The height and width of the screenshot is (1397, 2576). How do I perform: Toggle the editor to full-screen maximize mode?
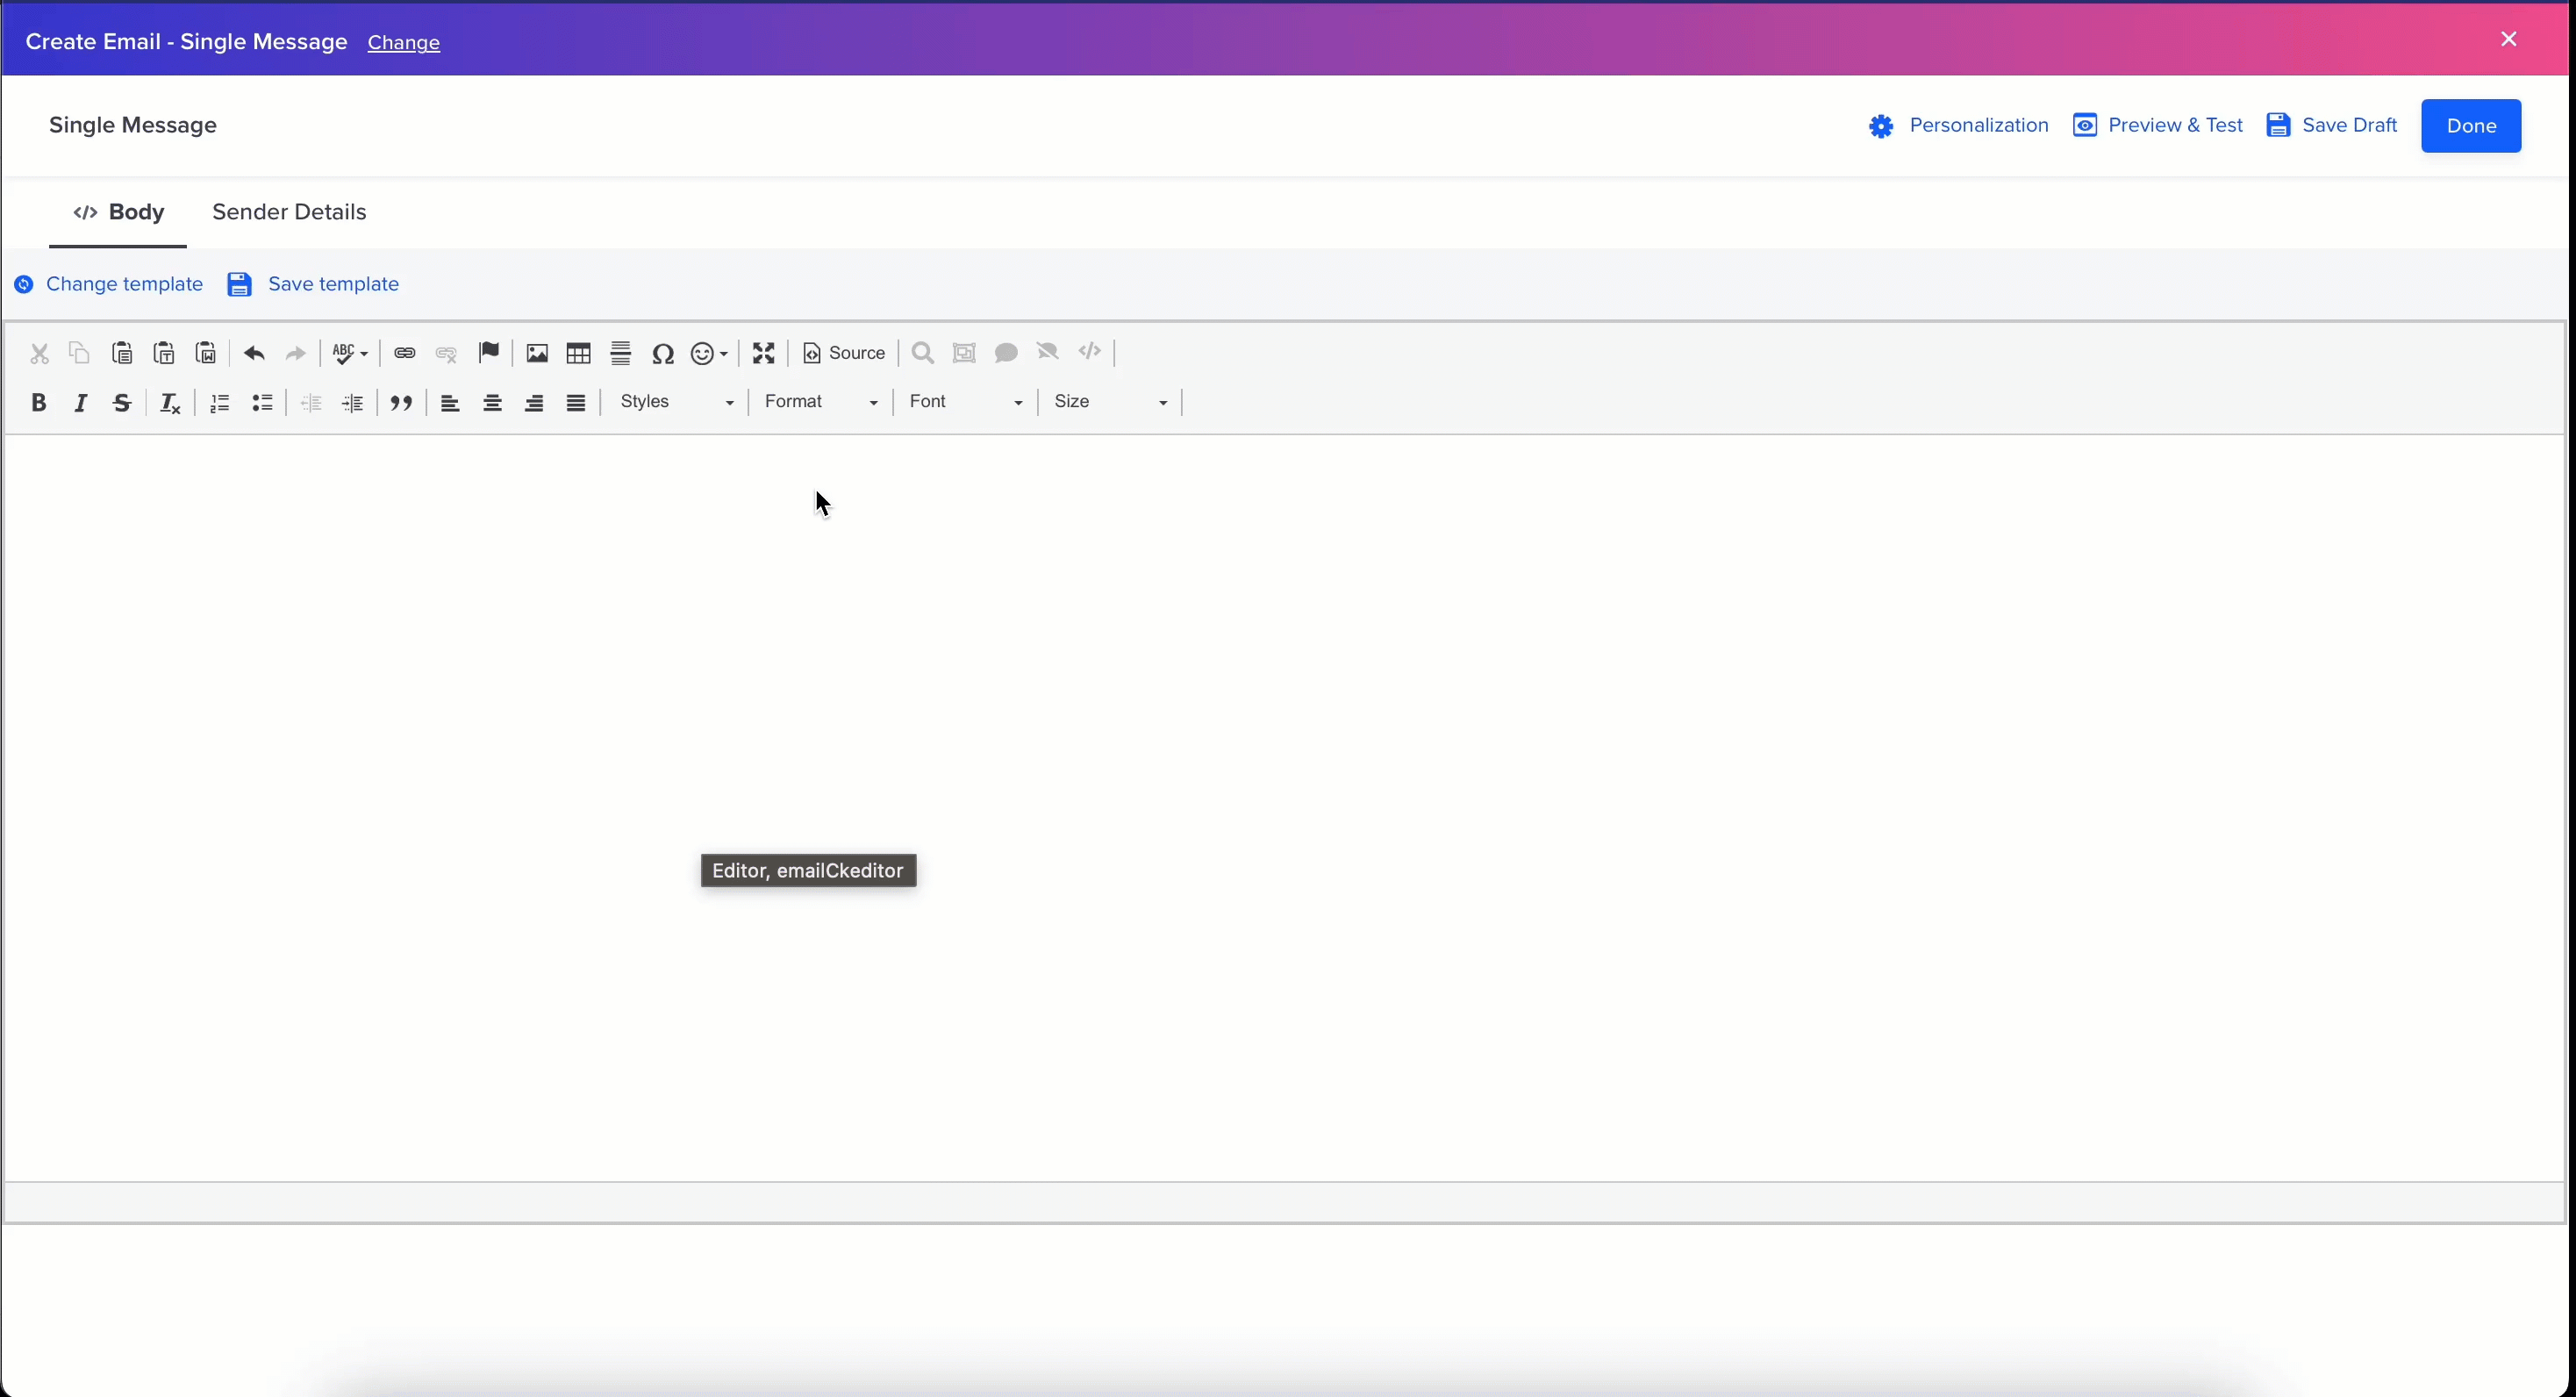763,352
